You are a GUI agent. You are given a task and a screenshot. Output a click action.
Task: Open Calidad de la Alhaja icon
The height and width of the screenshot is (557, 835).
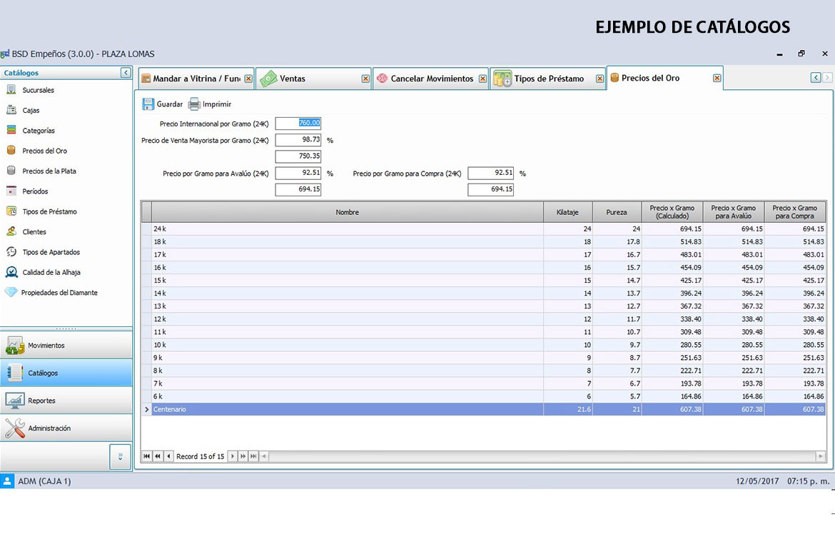pos(11,272)
